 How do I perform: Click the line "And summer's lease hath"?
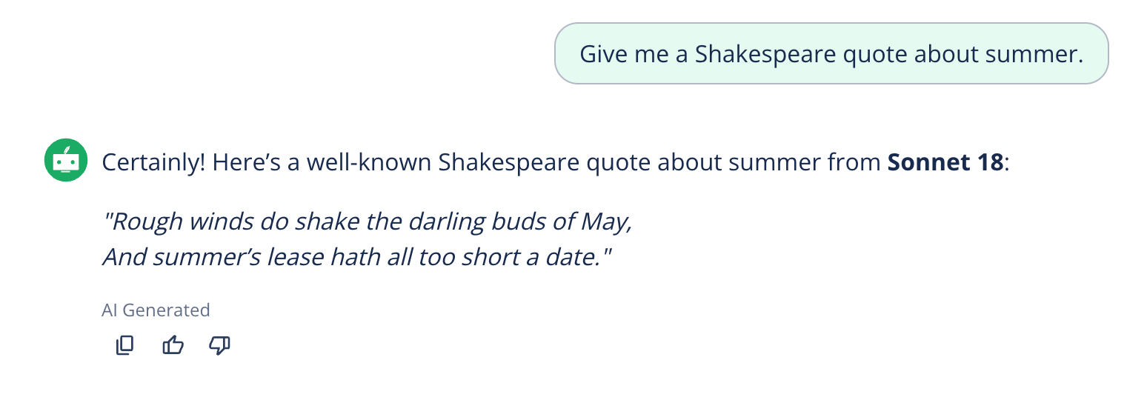(354, 257)
